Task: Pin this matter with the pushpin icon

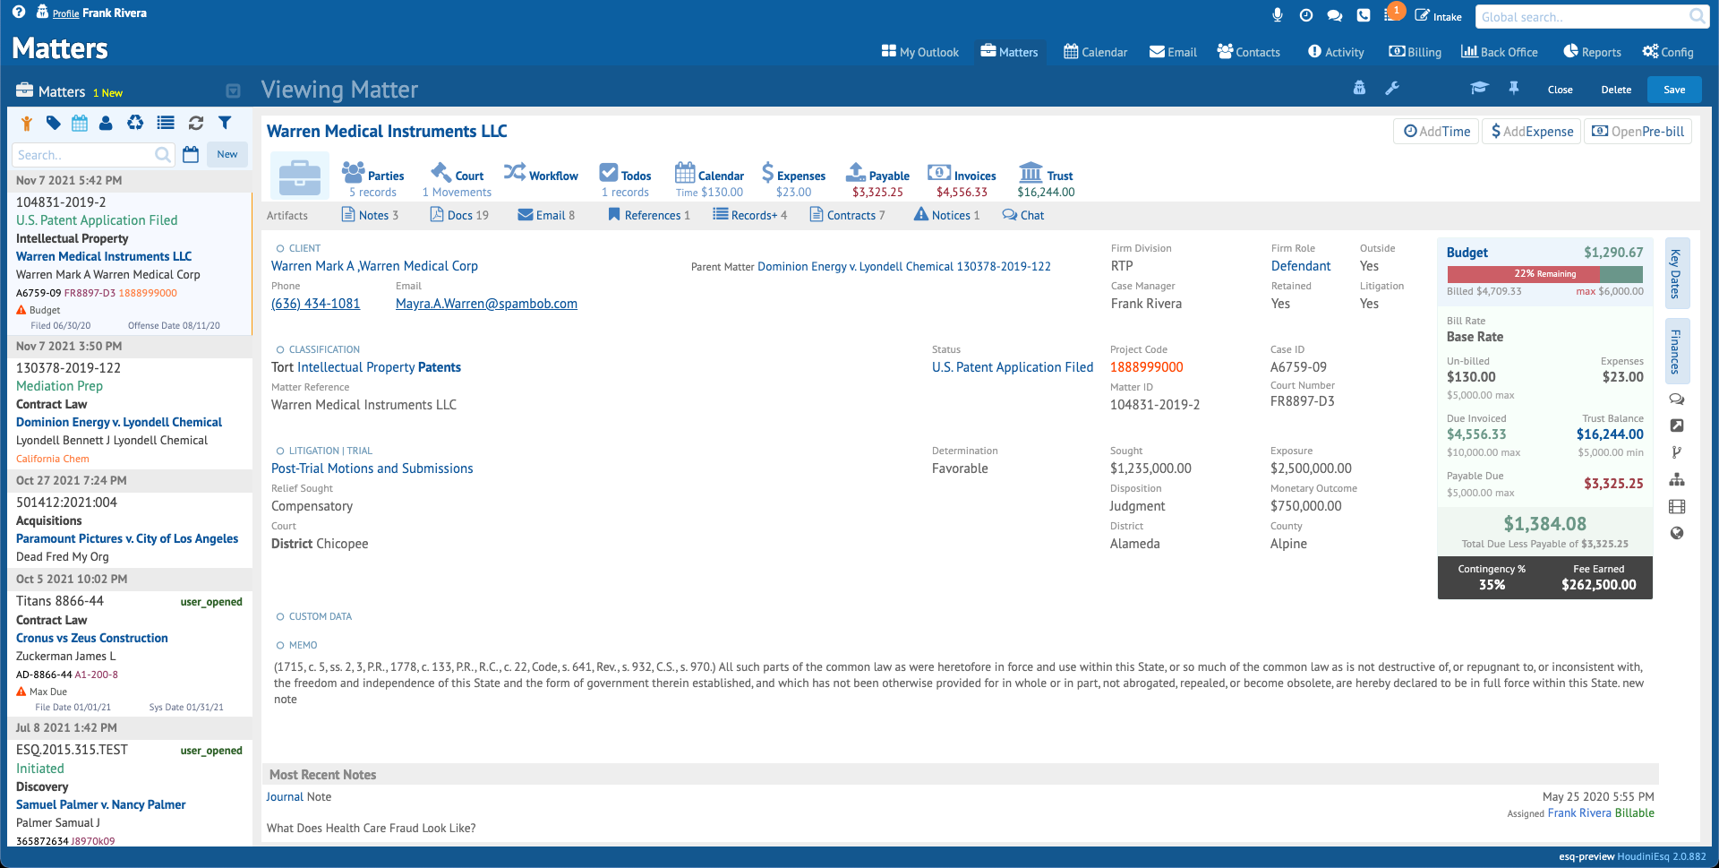Action: 1514,89
